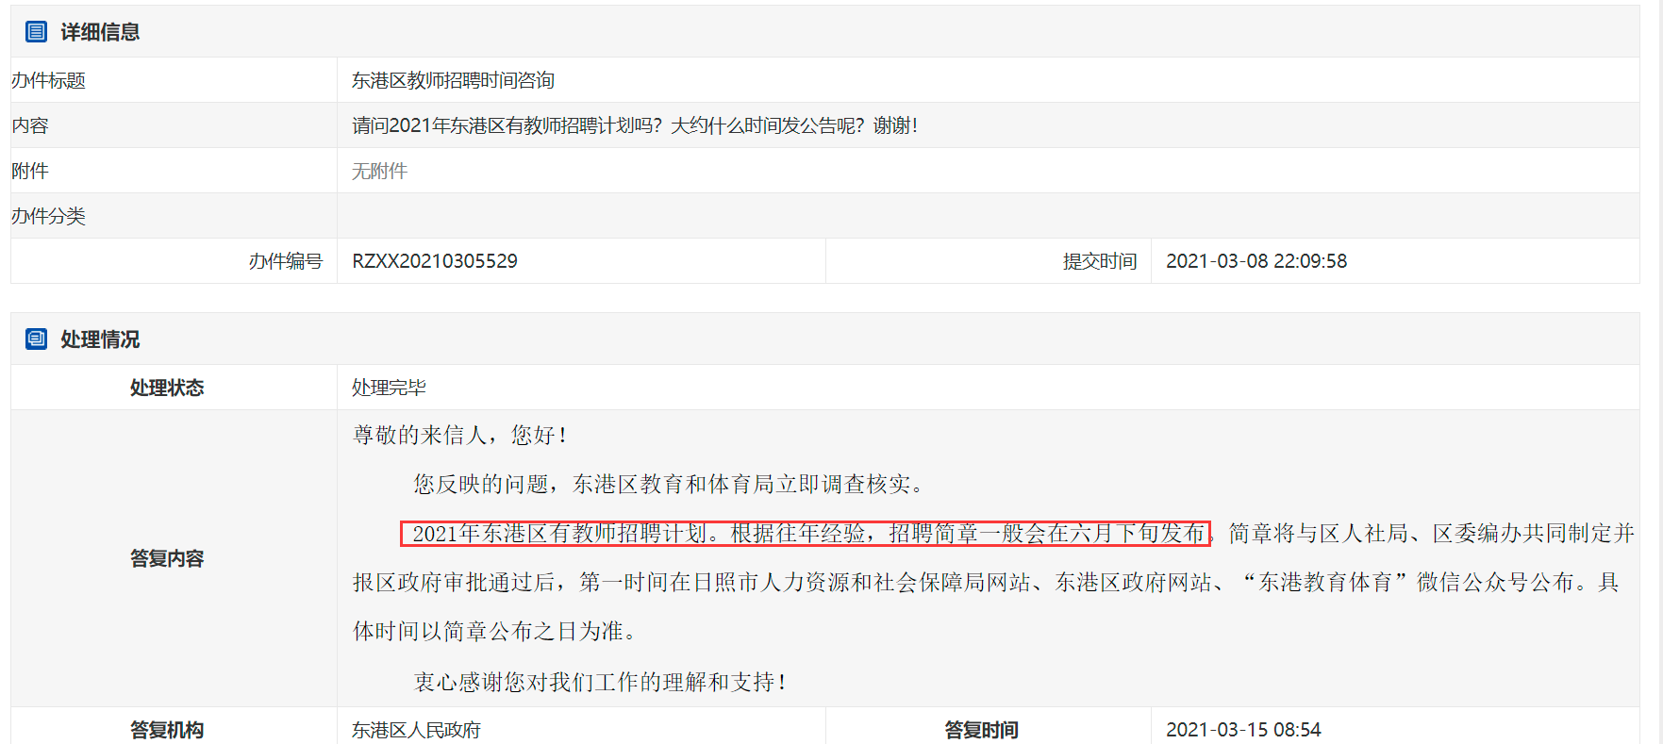Click the title 东港区教师招聘时间咨询

[x=453, y=81]
